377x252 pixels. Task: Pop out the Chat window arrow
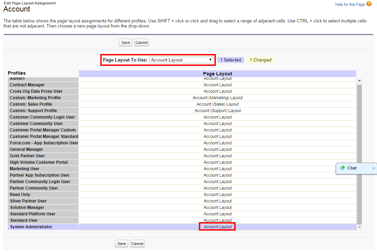(373, 168)
